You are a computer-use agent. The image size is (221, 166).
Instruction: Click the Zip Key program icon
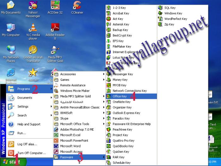click(x=160, y=24)
